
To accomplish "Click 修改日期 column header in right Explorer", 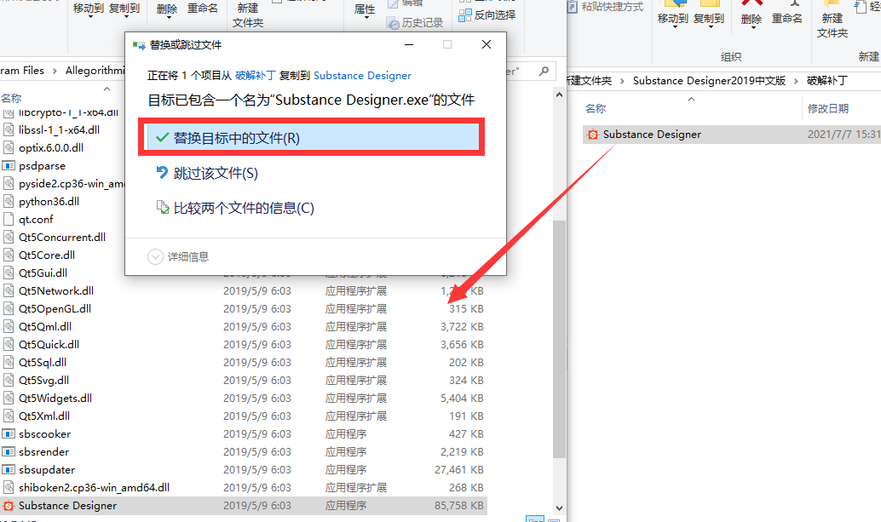I will coord(828,109).
